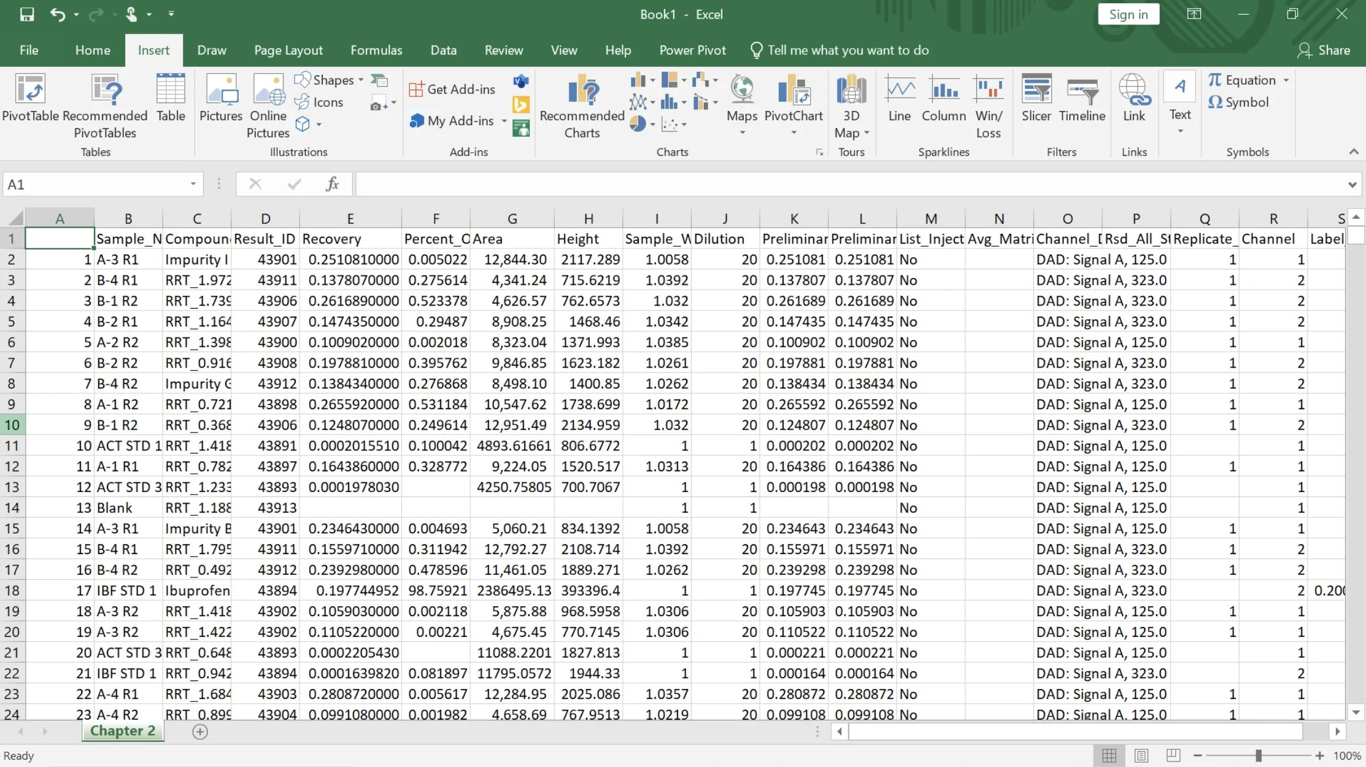The image size is (1366, 767).
Task: Select the Chapter 2 sheet tab
Action: point(122,730)
